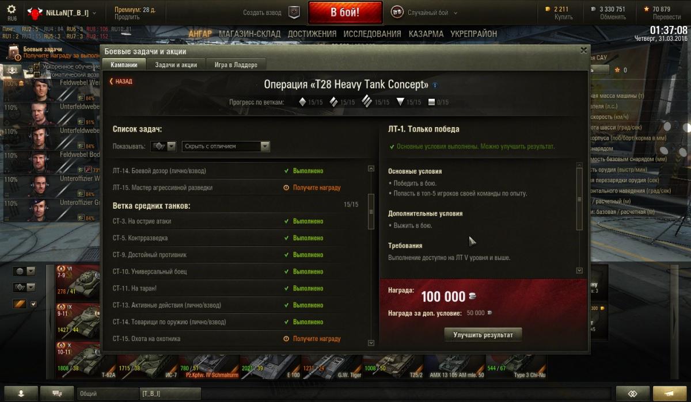Toggle the automatic crew return checkbox
Image resolution: width=691 pixels, height=402 pixels.
coord(37,75)
